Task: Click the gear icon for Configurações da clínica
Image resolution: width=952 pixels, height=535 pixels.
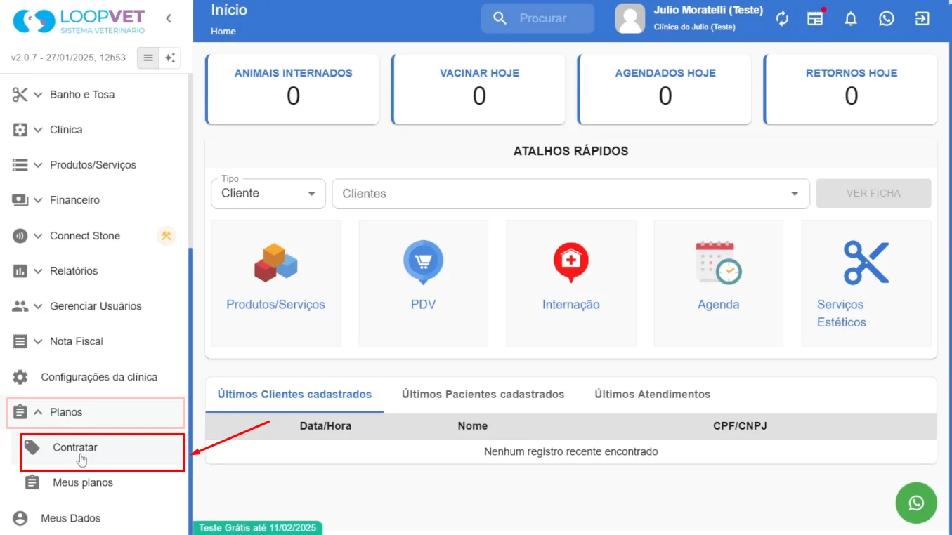Action: point(20,377)
